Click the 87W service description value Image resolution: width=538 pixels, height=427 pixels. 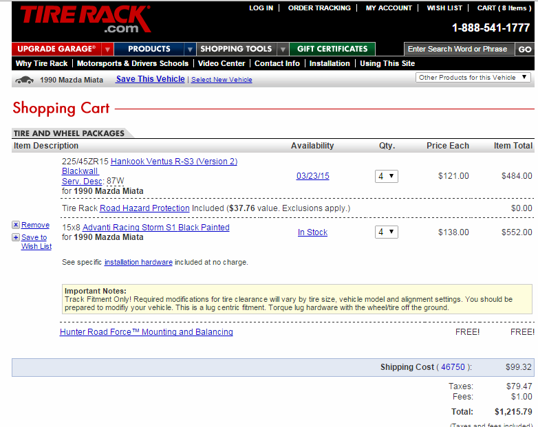[116, 181]
